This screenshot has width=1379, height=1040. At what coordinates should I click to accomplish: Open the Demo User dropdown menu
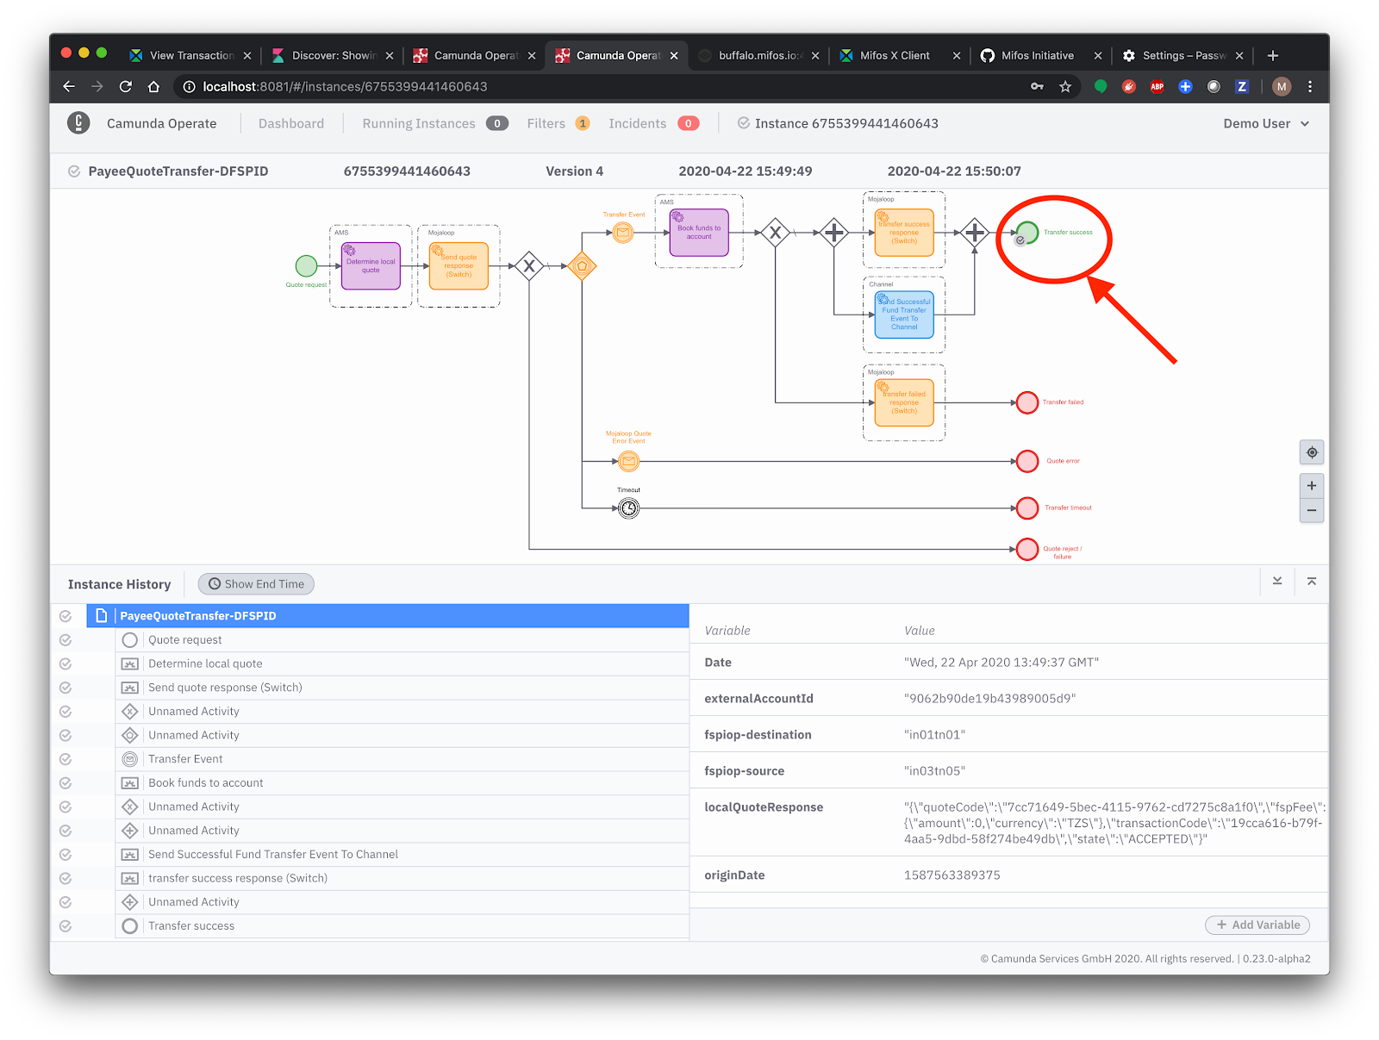pos(1266,123)
